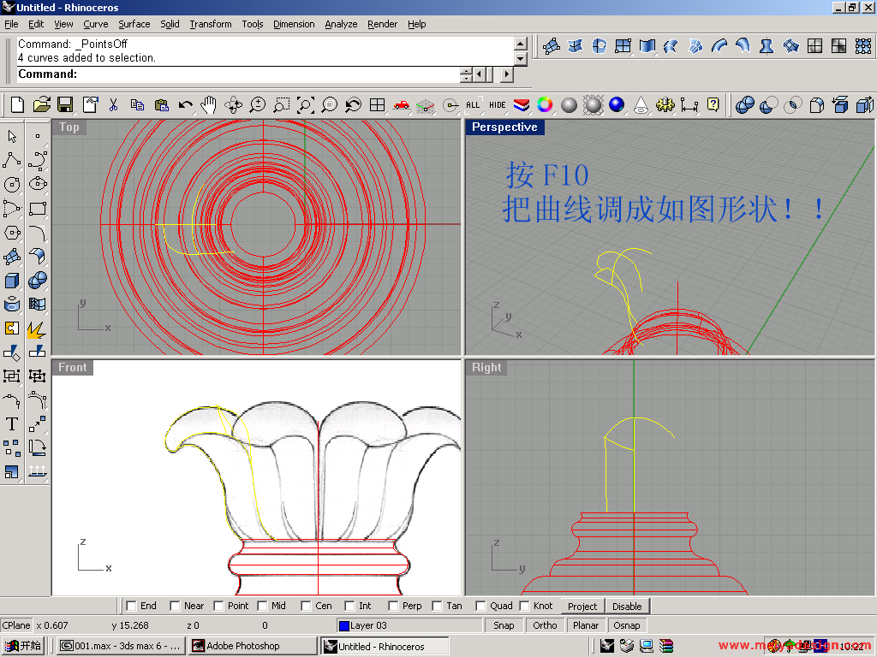Click the Disable osnap button
The width and height of the screenshot is (877, 657).
click(627, 606)
